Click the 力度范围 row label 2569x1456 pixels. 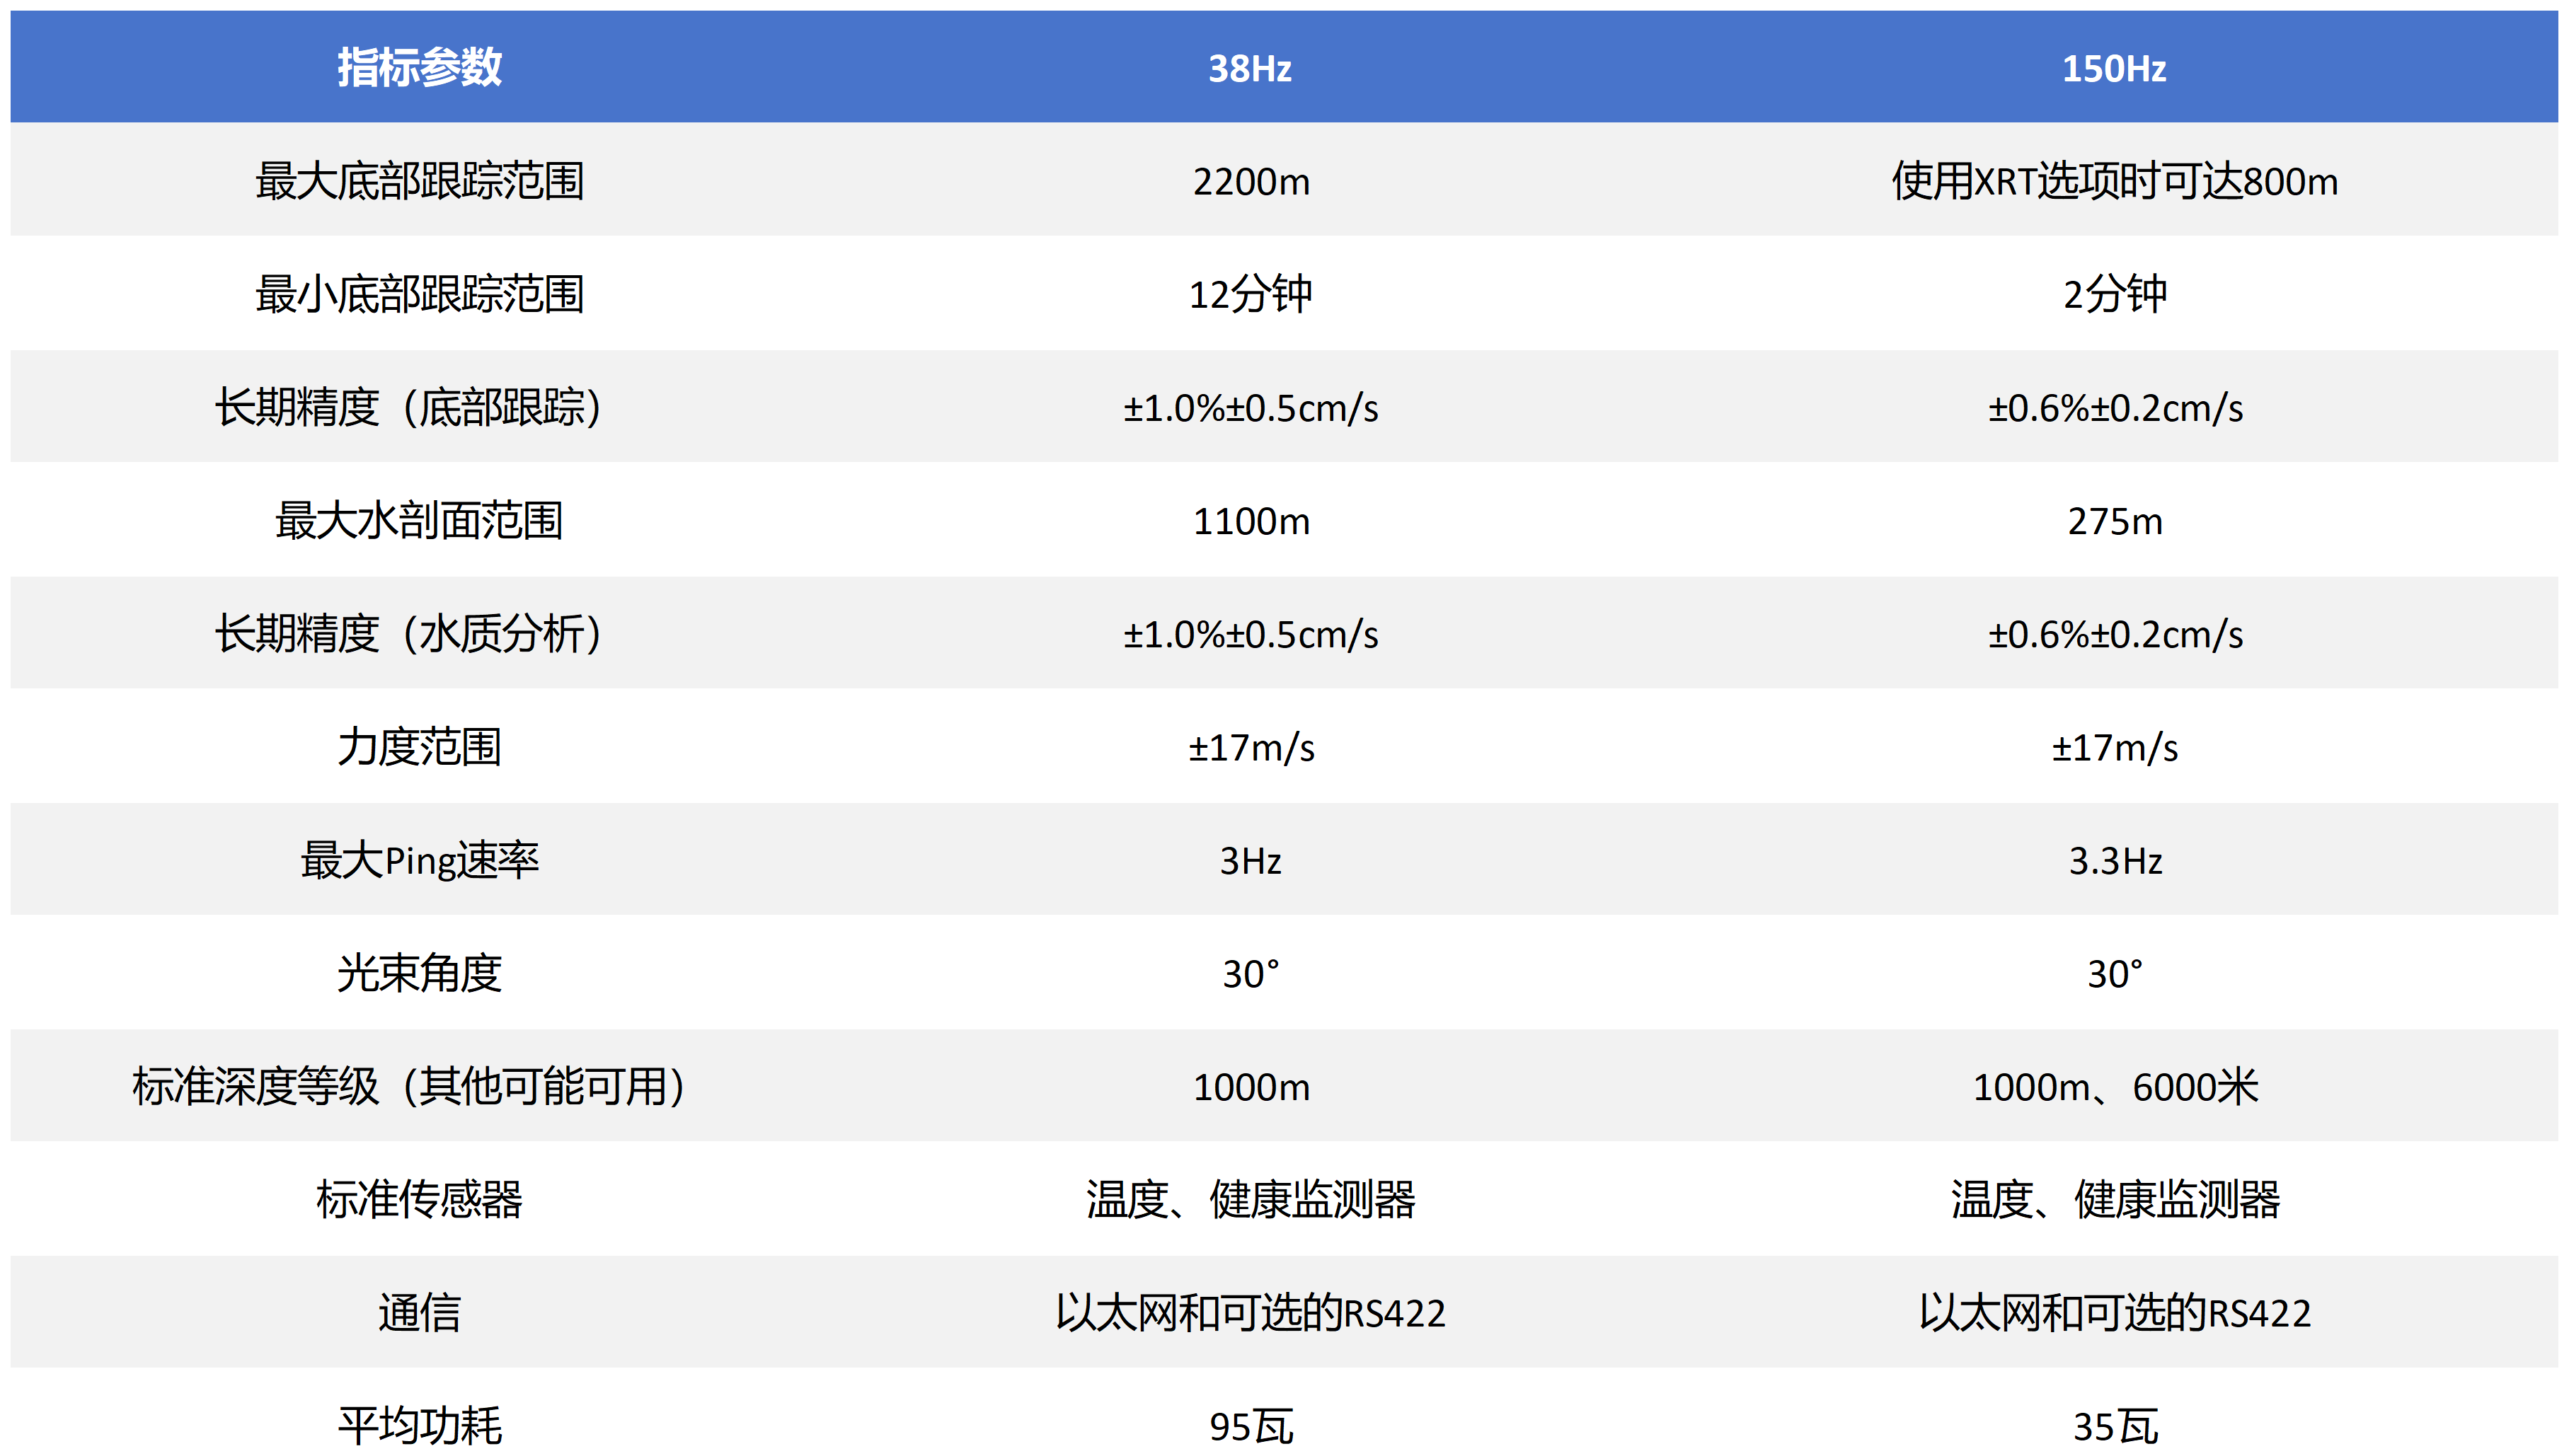pyautogui.click(x=419, y=746)
